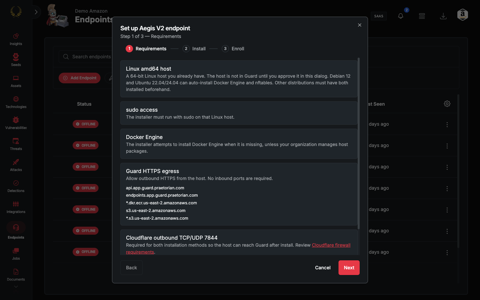Image resolution: width=480 pixels, height=300 pixels.
Task: Select the Install step
Action: 194,49
